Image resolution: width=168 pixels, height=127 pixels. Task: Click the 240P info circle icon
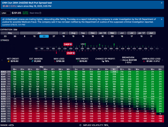[x=71, y=44]
